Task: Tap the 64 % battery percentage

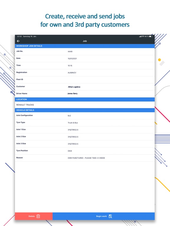Action: [147, 36]
